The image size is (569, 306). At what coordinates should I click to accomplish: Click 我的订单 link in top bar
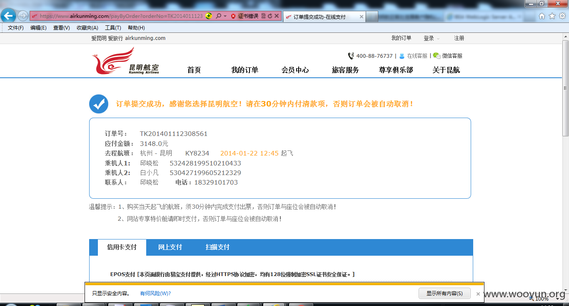401,38
